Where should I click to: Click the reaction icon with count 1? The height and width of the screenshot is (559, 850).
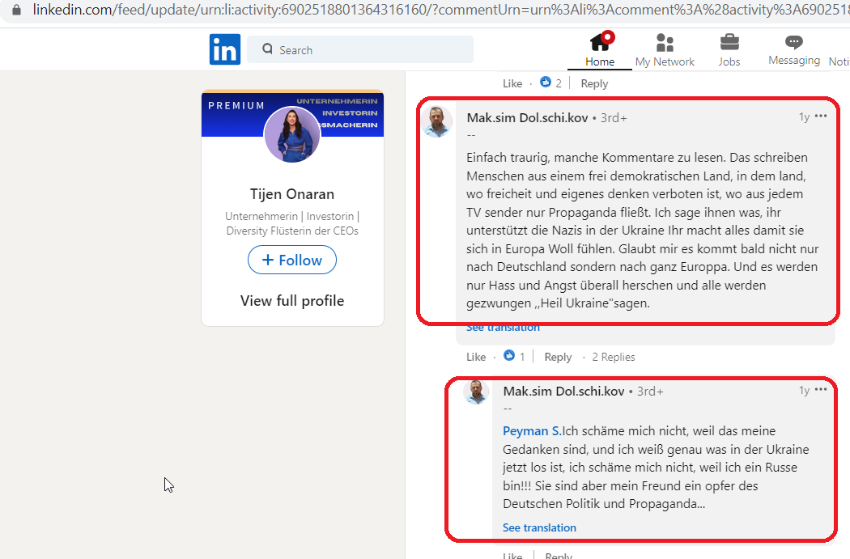pyautogui.click(x=509, y=355)
